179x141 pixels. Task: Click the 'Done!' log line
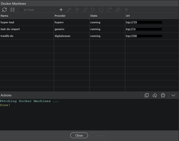[x=5, y=105]
